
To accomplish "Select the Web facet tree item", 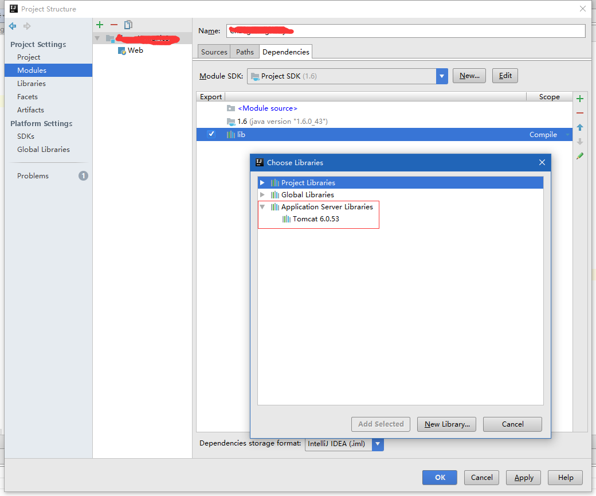I will [135, 50].
